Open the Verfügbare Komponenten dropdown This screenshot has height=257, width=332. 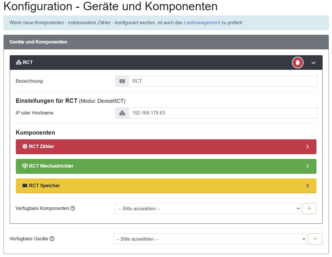[x=208, y=209]
